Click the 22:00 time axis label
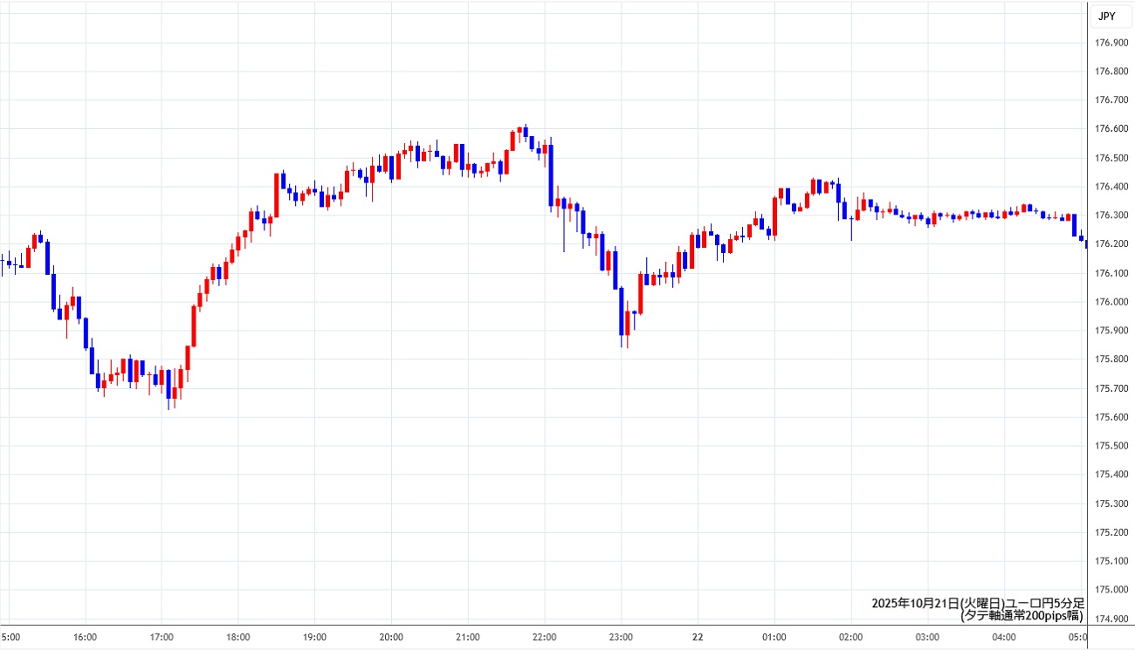1135x650 pixels. [x=544, y=637]
